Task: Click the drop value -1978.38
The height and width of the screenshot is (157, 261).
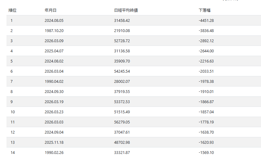Action: click(x=206, y=81)
